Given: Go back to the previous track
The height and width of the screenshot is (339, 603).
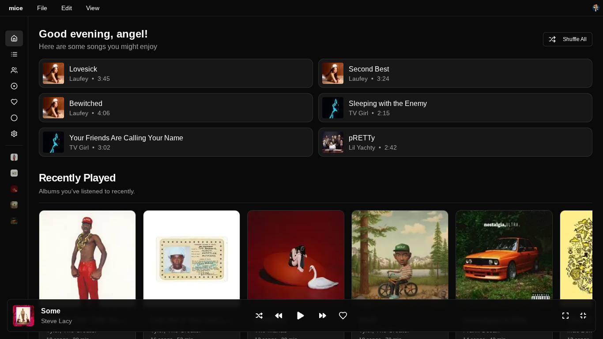Looking at the screenshot, I should click(x=279, y=315).
